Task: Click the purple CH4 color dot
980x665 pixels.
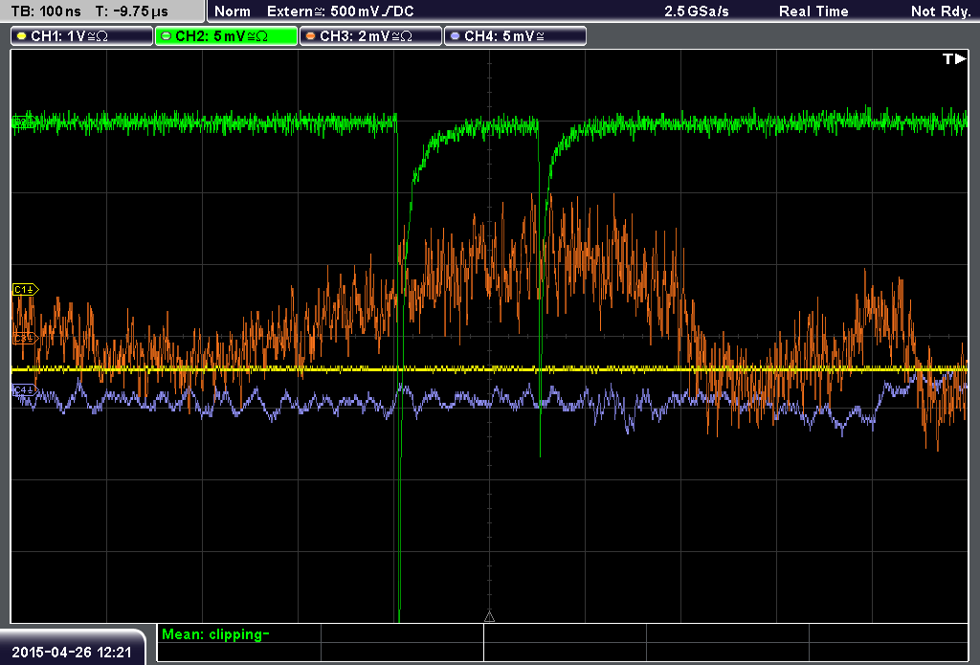Action: point(455,36)
